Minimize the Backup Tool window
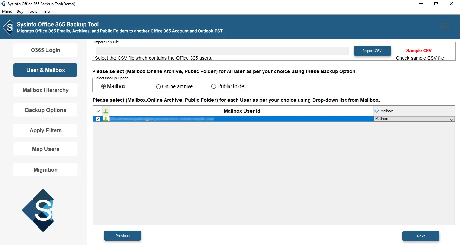The width and height of the screenshot is (460, 245). pyautogui.click(x=421, y=4)
